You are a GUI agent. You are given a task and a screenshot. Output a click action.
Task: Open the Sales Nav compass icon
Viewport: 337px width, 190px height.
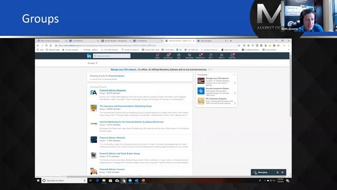[232, 56]
